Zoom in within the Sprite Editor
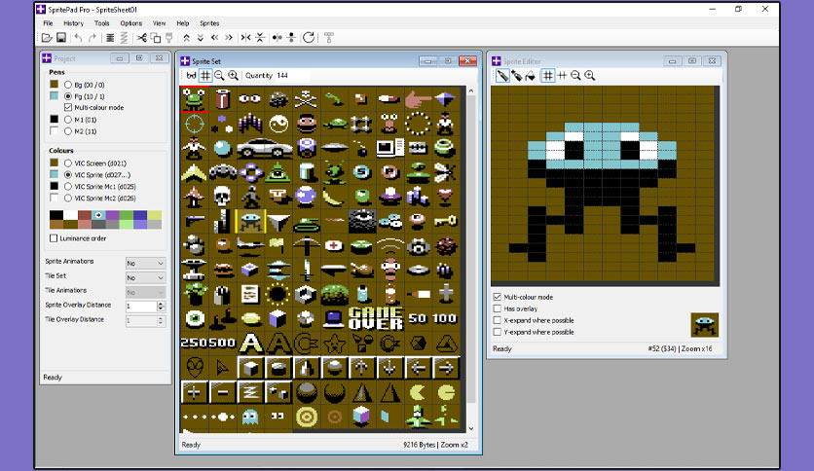The width and height of the screenshot is (814, 471). click(590, 76)
